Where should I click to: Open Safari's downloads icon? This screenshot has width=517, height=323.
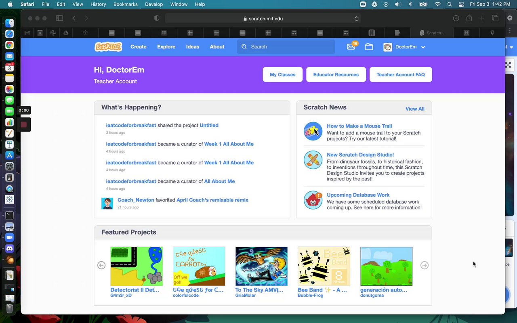tap(456, 18)
